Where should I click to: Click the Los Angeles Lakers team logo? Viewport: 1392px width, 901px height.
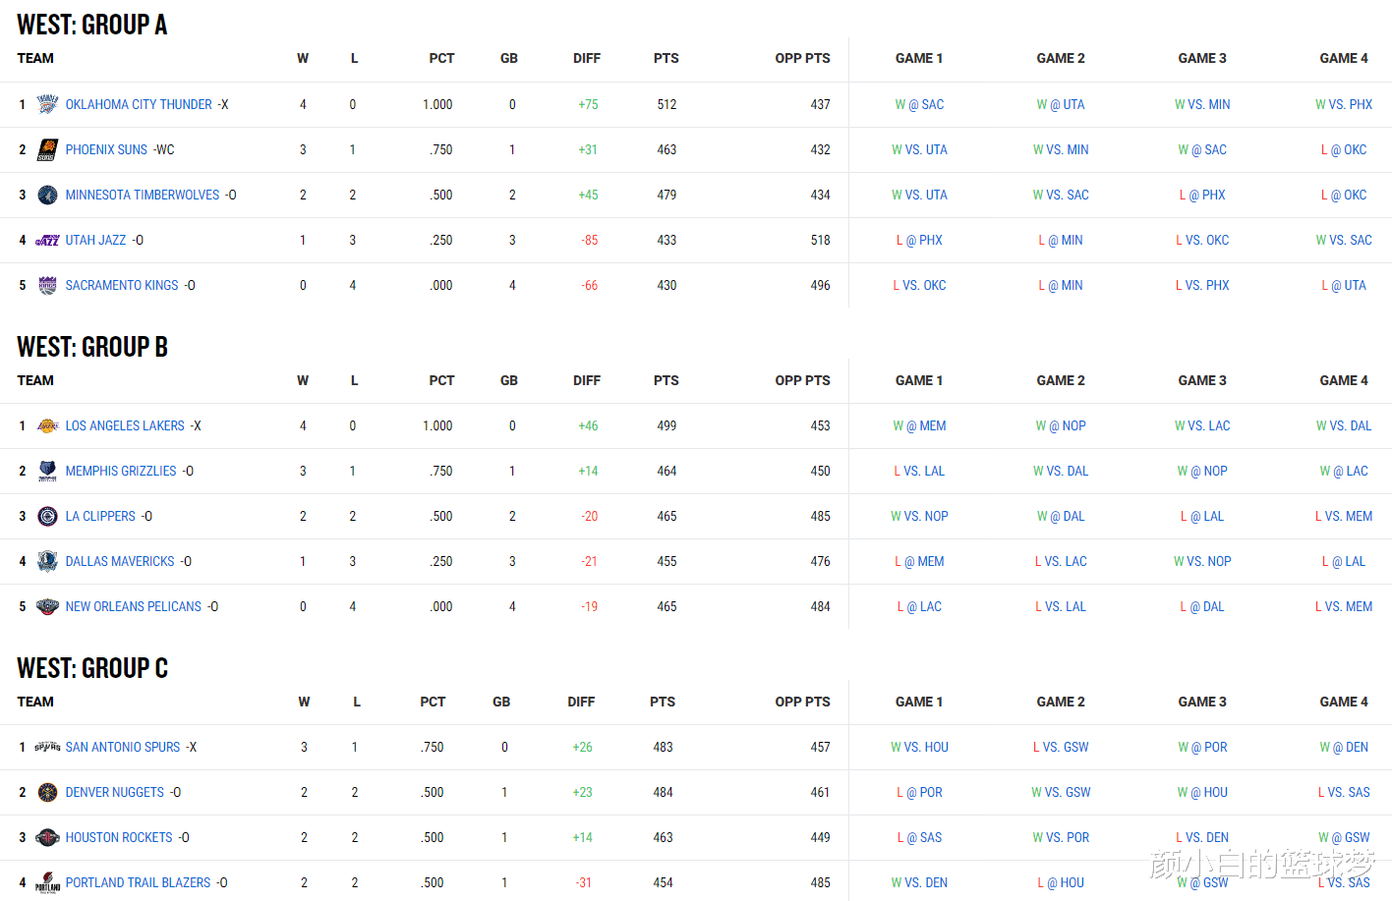(x=47, y=425)
